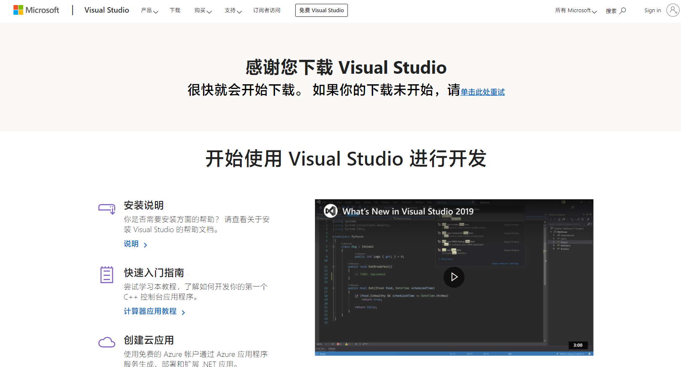The width and height of the screenshot is (681, 367).
Task: Open the 搜索 search button
Action: coord(616,11)
